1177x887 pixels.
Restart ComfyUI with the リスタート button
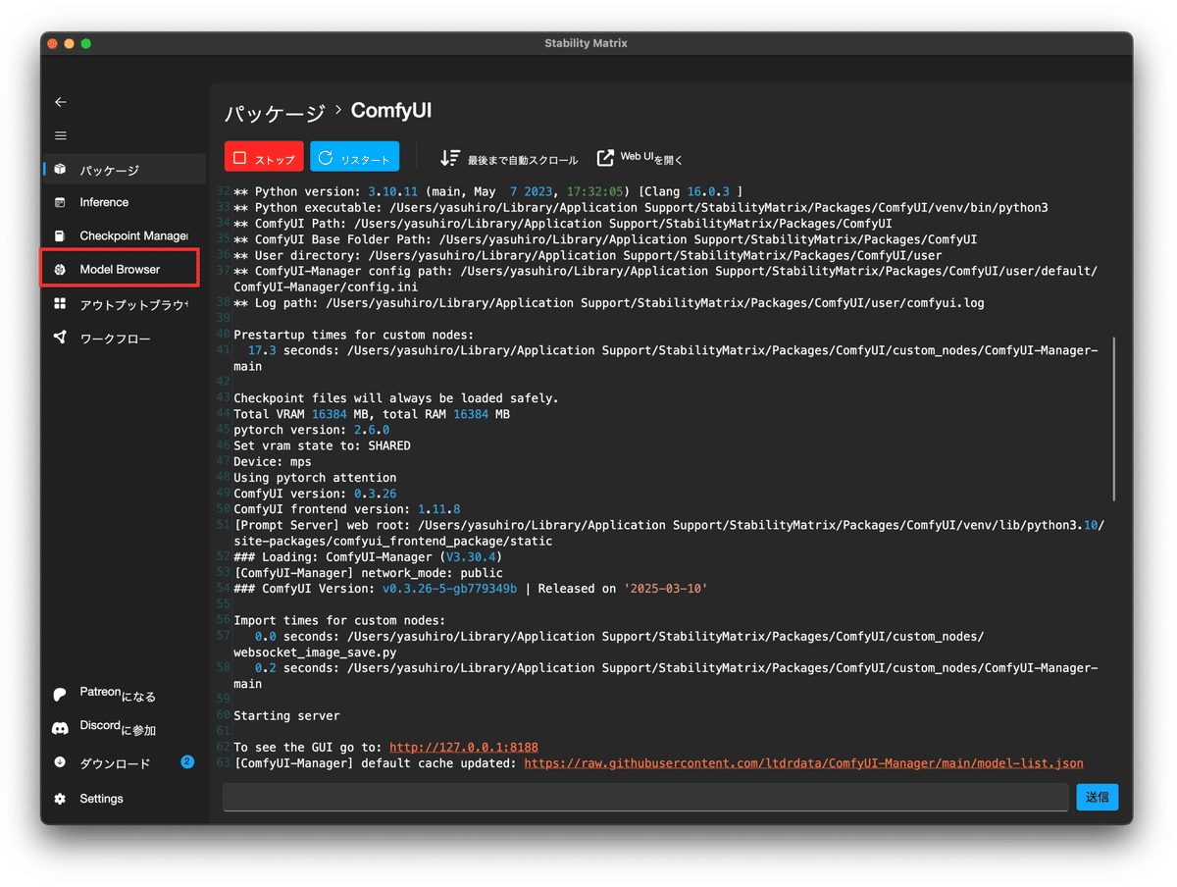point(354,157)
